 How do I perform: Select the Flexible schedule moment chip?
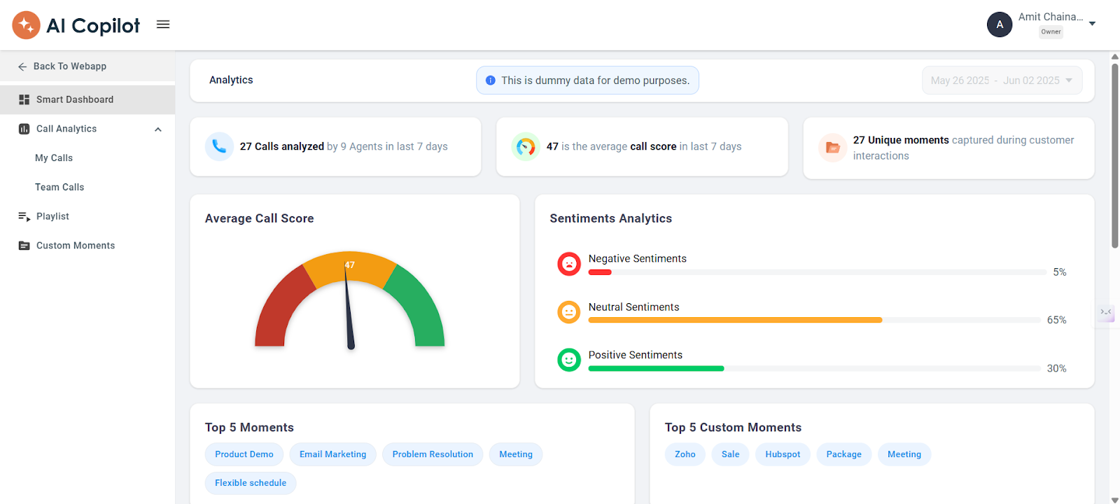tap(251, 483)
